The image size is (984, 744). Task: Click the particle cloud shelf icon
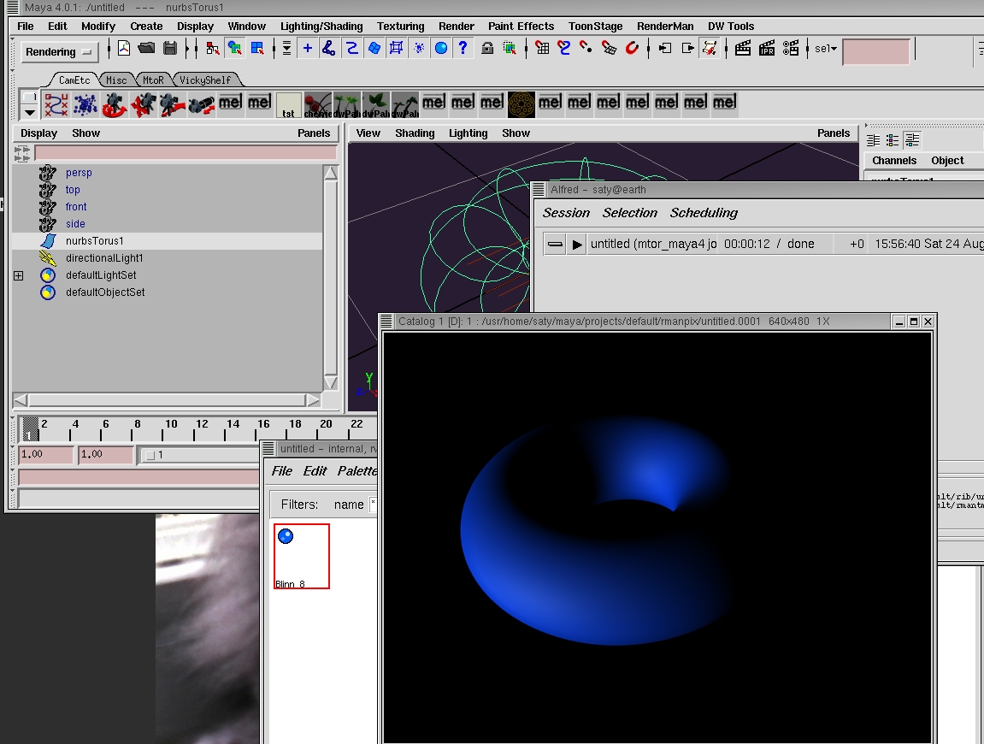coord(85,105)
